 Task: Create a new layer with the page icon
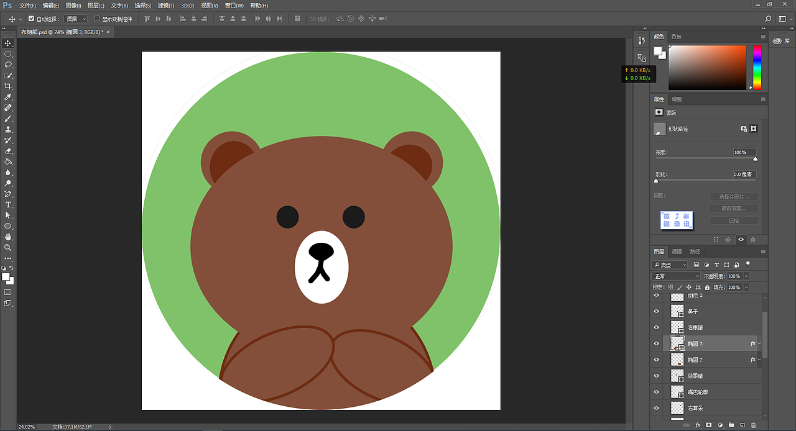tap(743, 425)
